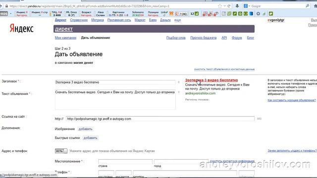Click the andreyvoroshilov.com preview domain
This screenshot has width=317, height=178.
(200, 93)
